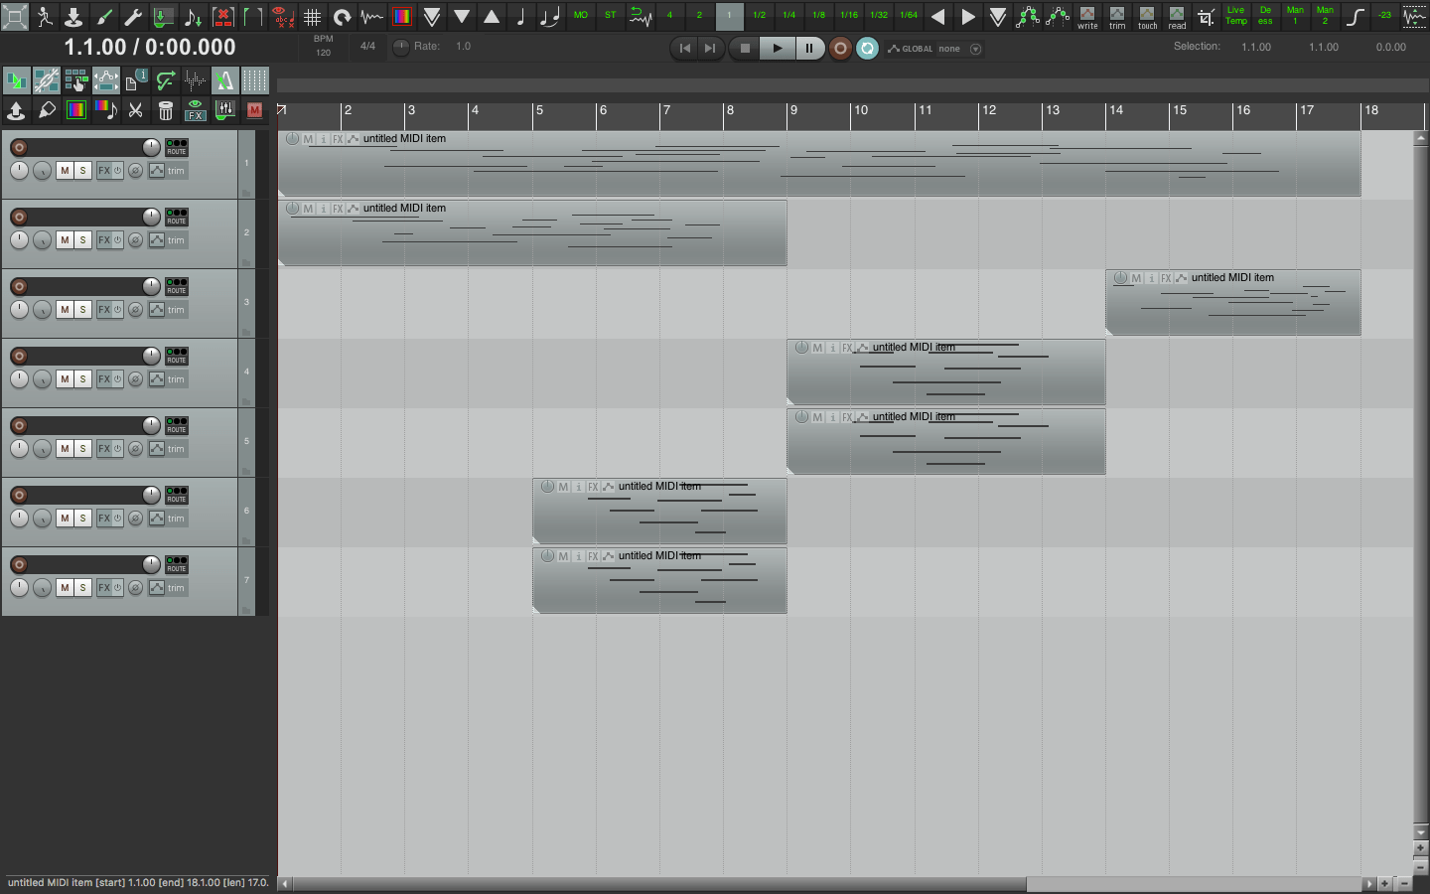Toggle the transport repeat loop button
This screenshot has width=1430, height=894.
click(x=867, y=48)
